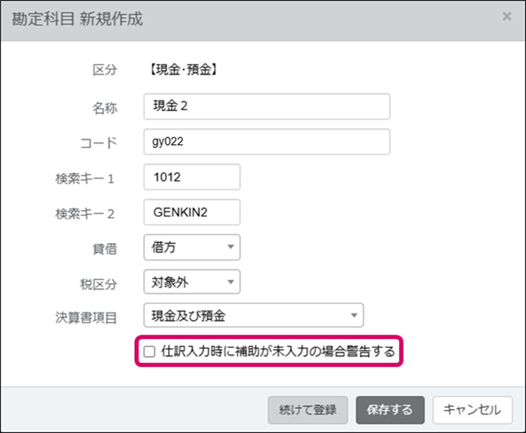Click the 【現金・預金】 category text

coord(182,70)
